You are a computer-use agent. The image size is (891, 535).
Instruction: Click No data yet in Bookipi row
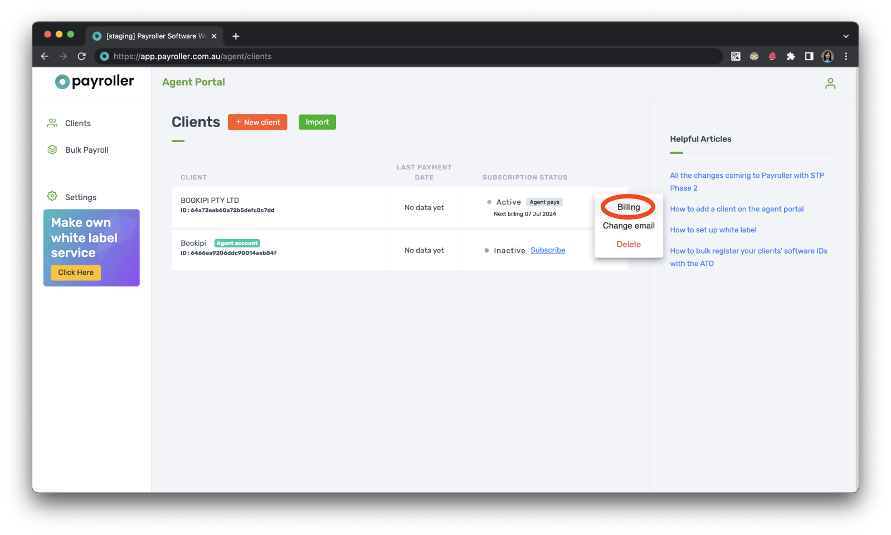[x=424, y=250]
